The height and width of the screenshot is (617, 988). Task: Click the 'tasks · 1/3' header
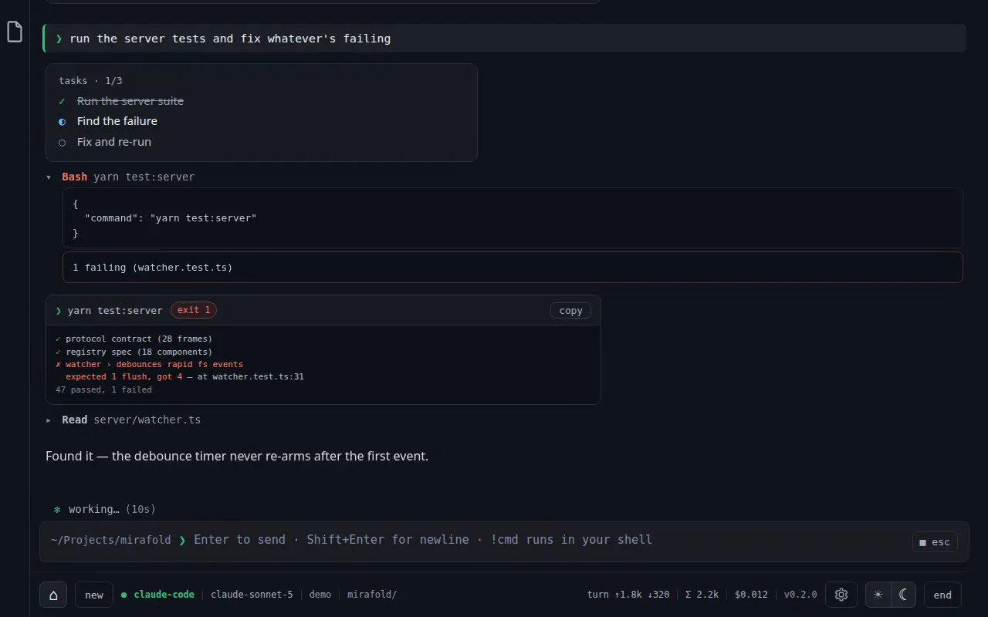pos(90,80)
